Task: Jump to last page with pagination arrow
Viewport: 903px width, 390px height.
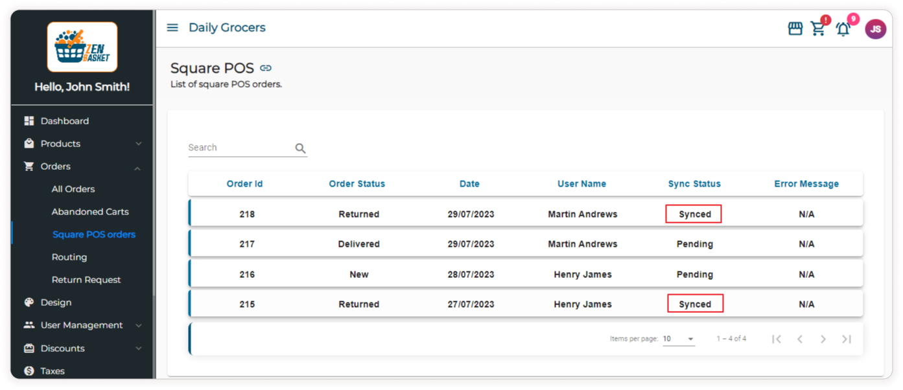Action: tap(846, 338)
